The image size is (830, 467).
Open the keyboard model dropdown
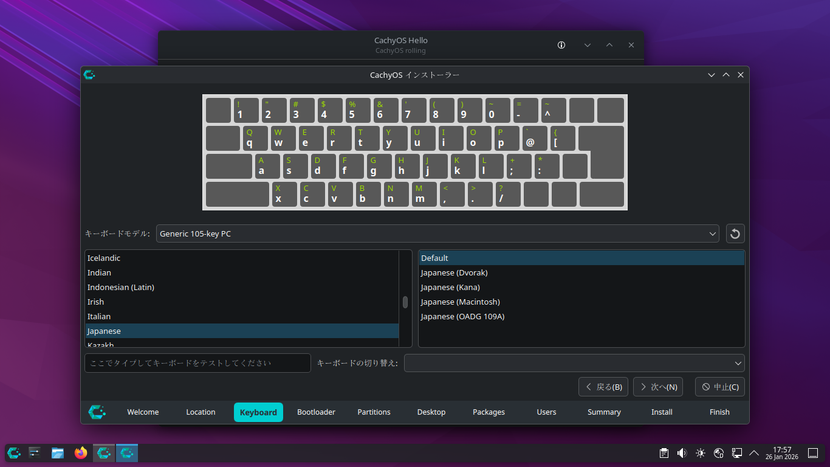(x=437, y=233)
